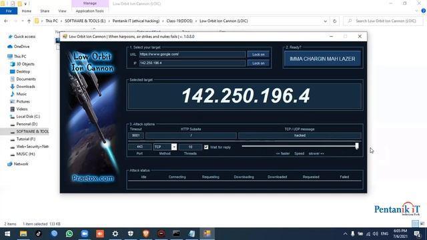This screenshot has height=240, width=427.
Task: Click Lock on next to the IP field
Action: click(258, 63)
